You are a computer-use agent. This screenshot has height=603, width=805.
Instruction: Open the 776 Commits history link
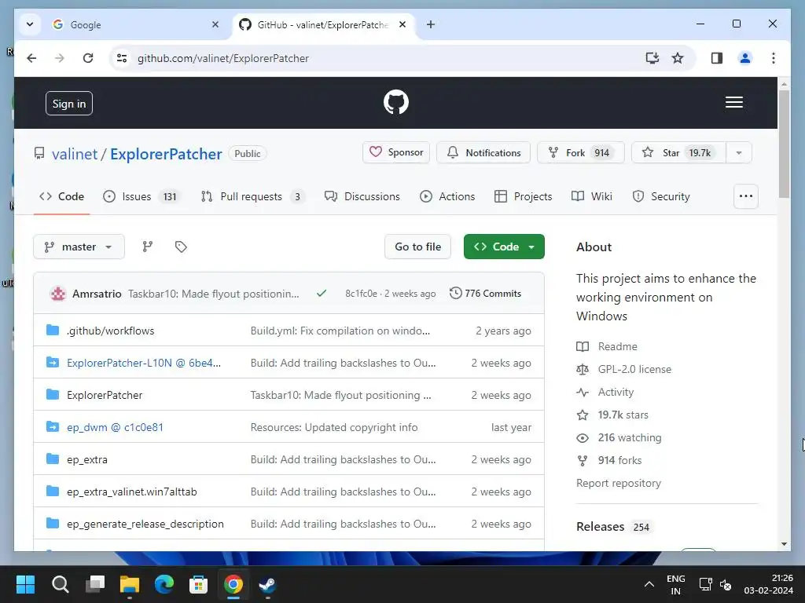pyautogui.click(x=485, y=294)
